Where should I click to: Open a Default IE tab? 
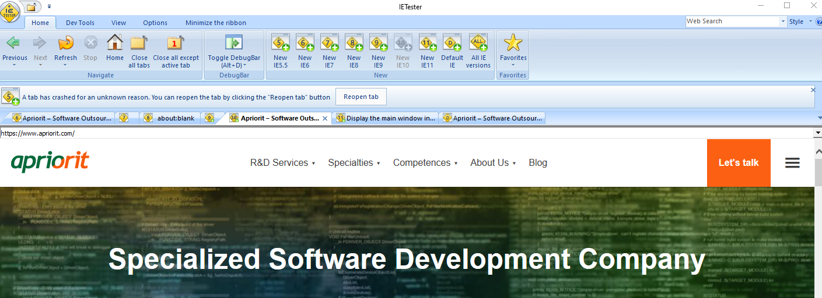point(452,51)
